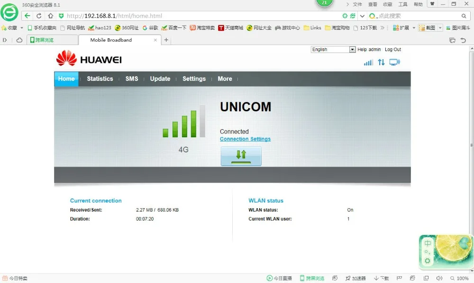474x283 pixels.
Task: Click the 100% zoom level control
Action: click(459, 278)
